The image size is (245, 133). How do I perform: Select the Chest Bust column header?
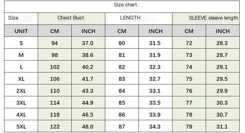tap(71, 18)
